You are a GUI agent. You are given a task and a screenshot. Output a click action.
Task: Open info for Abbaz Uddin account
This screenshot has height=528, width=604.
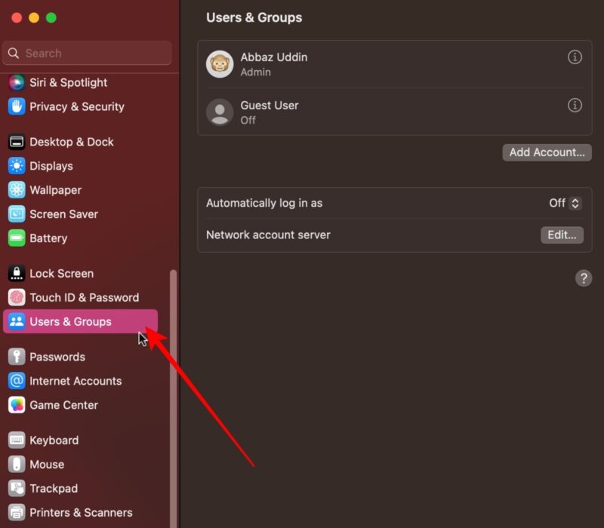click(575, 57)
